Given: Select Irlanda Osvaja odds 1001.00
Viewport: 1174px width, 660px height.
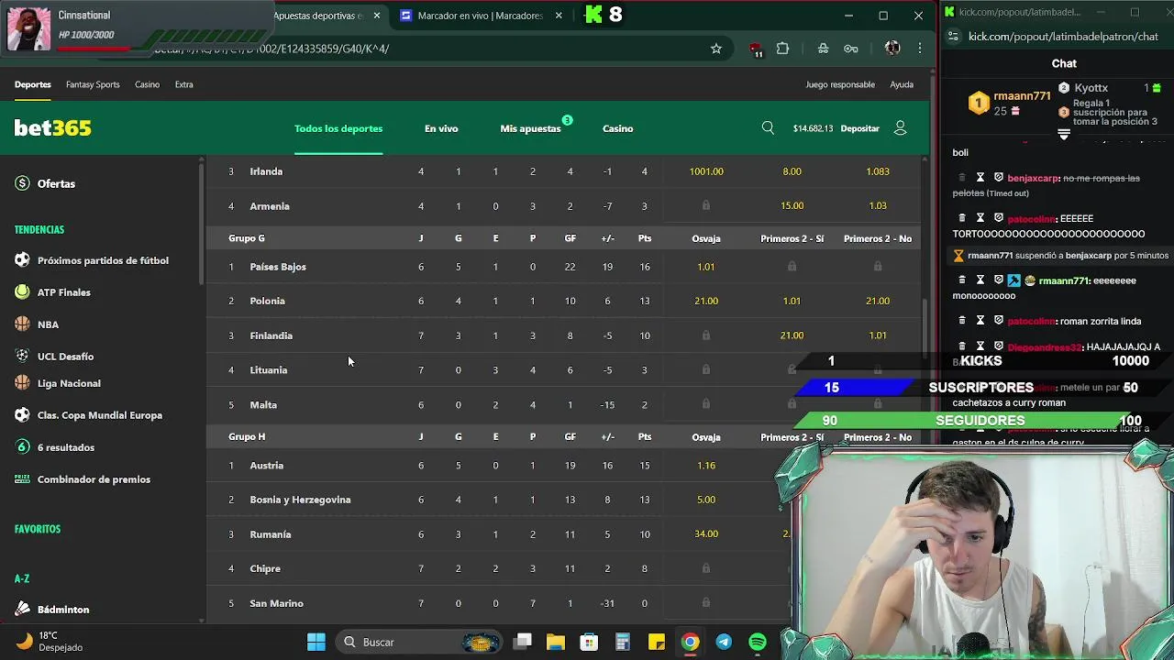Looking at the screenshot, I should [706, 171].
